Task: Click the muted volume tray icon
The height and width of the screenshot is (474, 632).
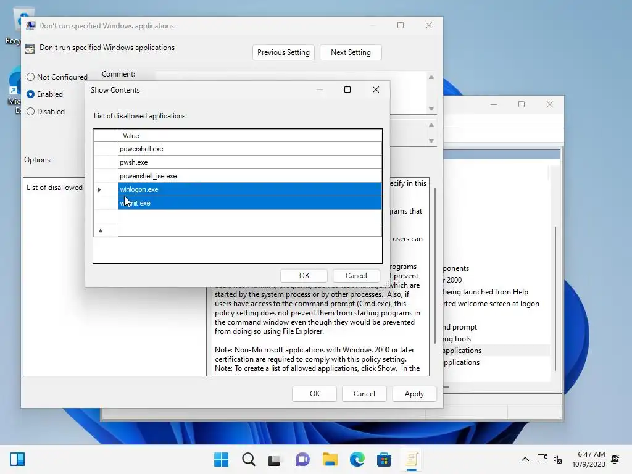Action: click(558, 459)
